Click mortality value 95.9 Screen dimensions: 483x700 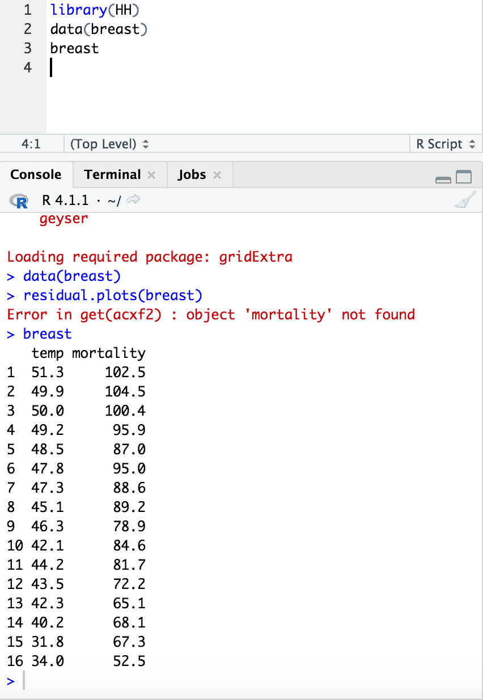(x=129, y=430)
